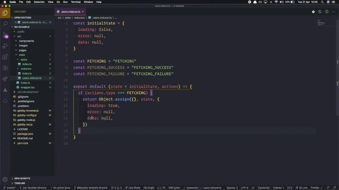
Task: Open the editor More Actions ellipsis
Action: (x=333, y=12)
